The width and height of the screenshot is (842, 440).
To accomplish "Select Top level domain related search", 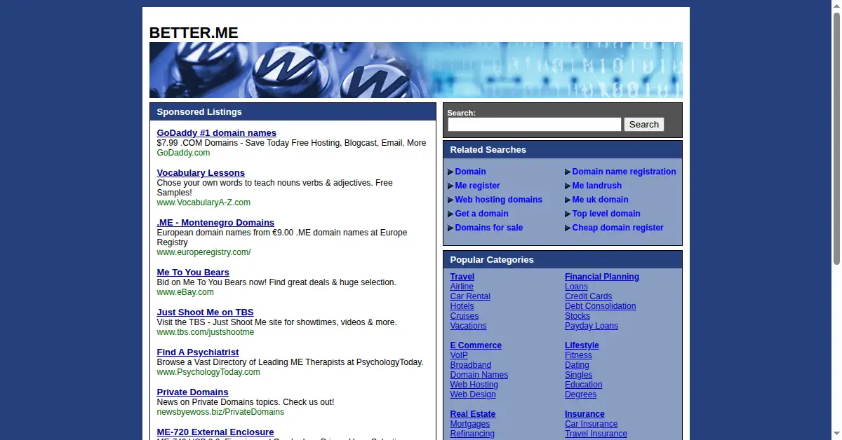I will 606,214.
